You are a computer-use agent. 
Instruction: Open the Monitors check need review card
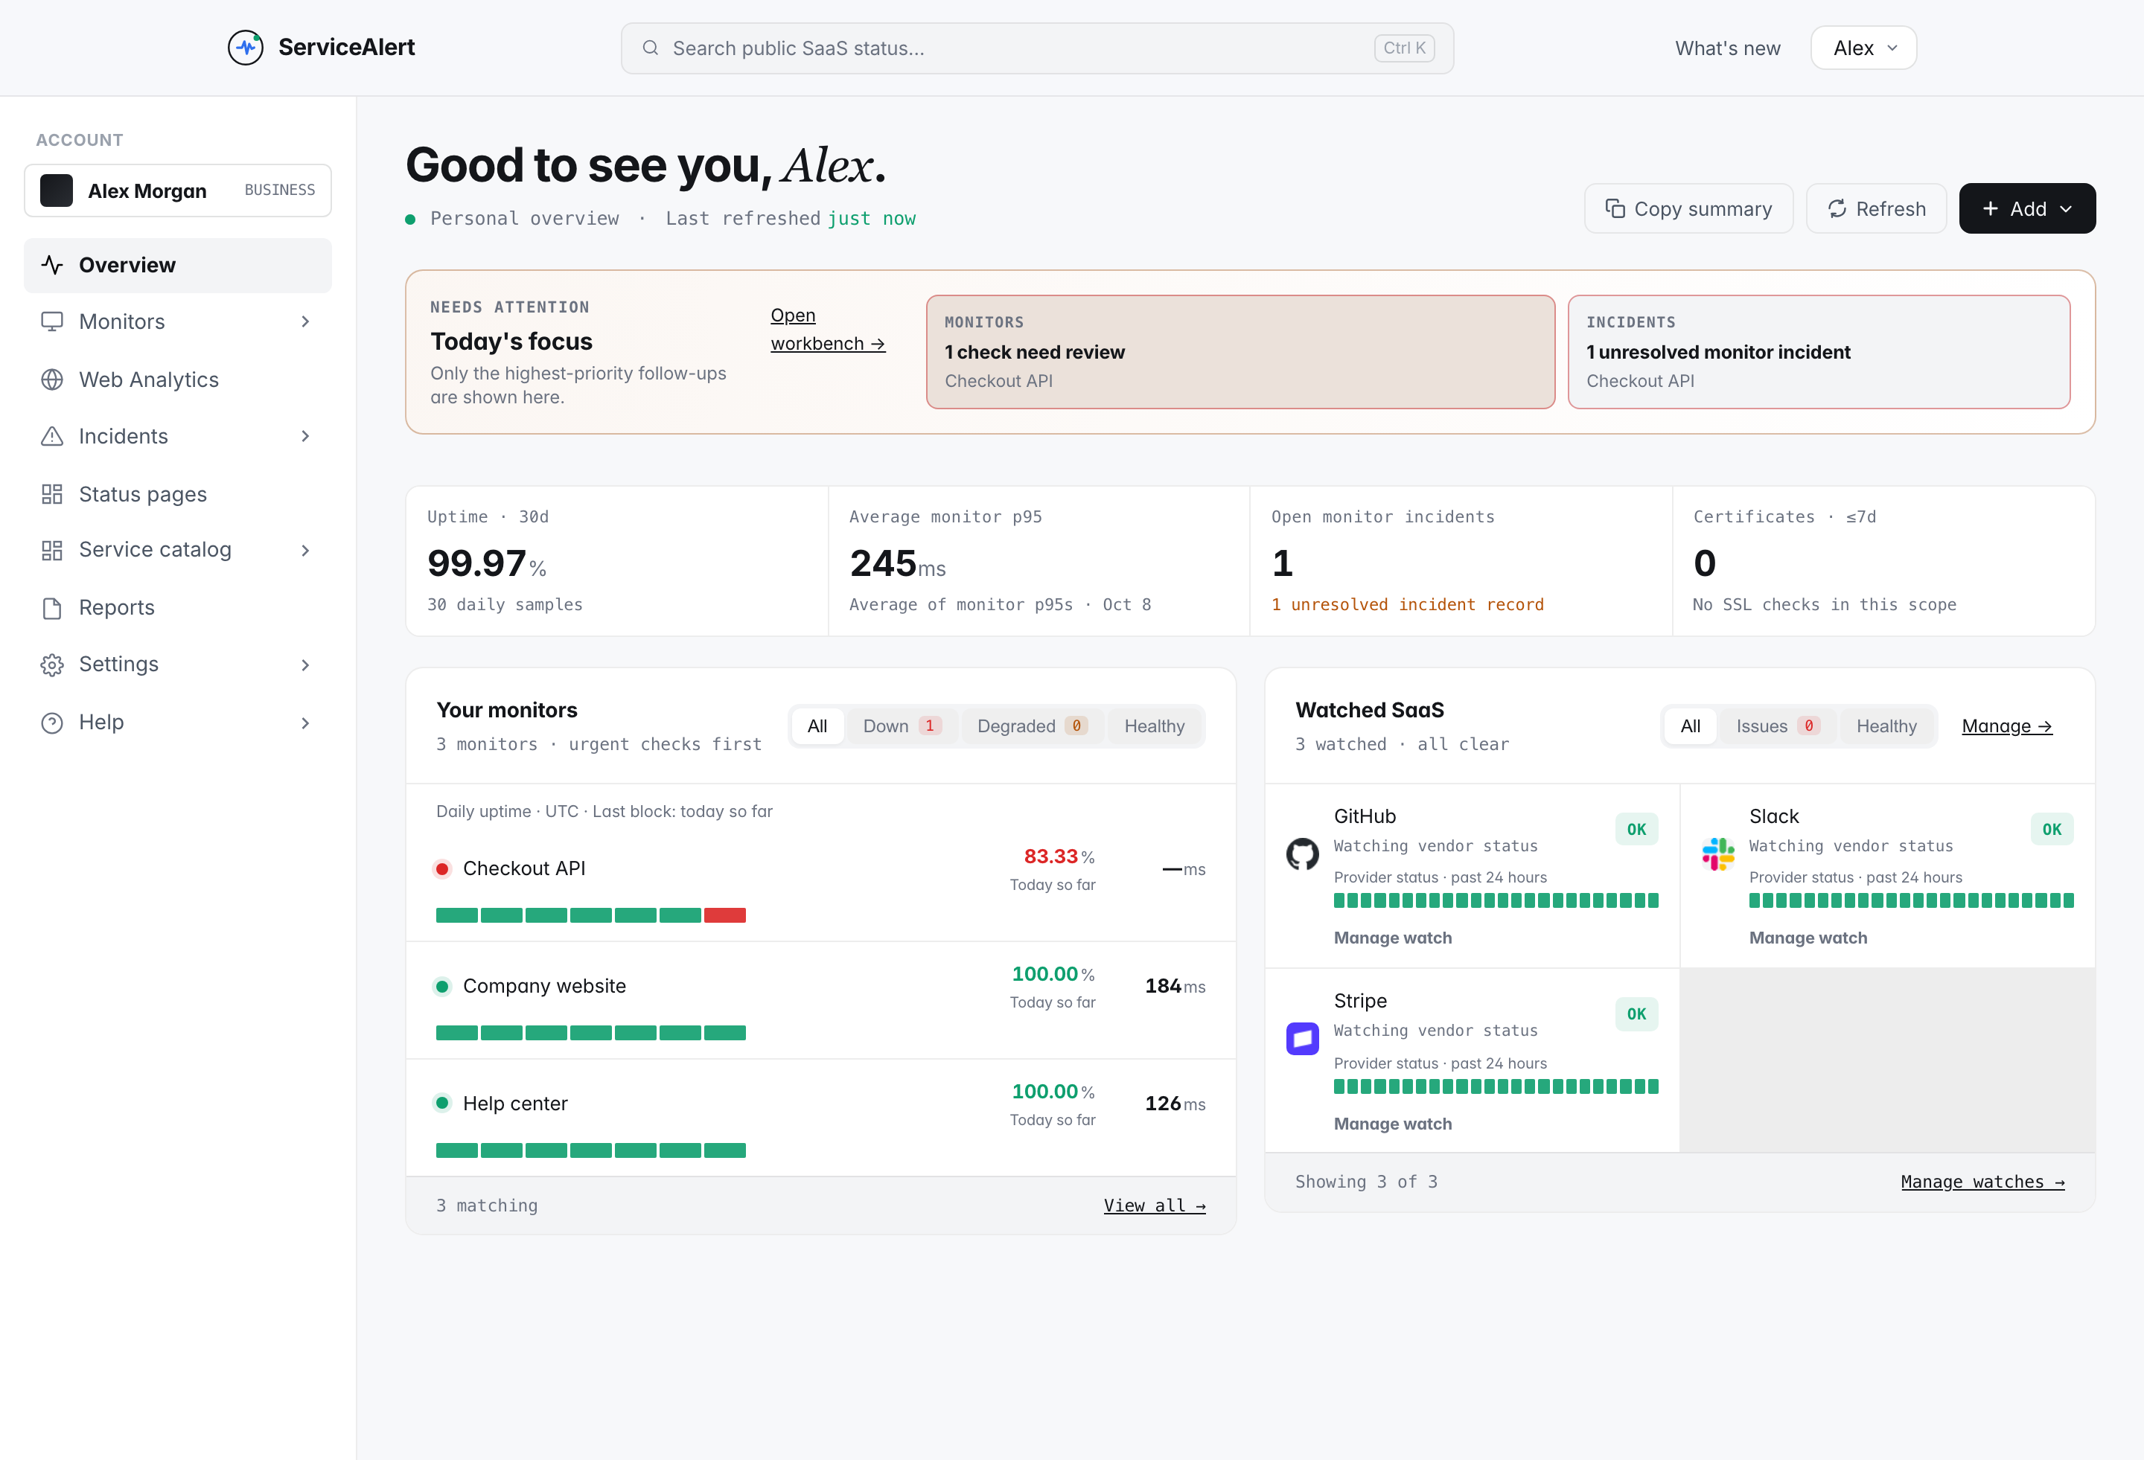[x=1240, y=351]
